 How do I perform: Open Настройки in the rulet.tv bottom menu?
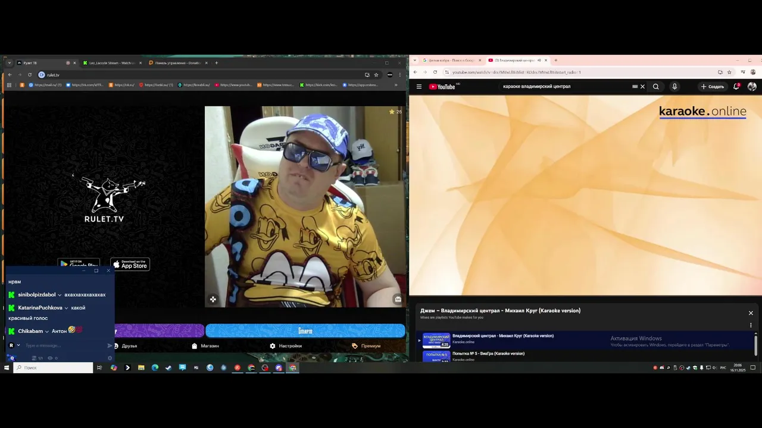286,346
